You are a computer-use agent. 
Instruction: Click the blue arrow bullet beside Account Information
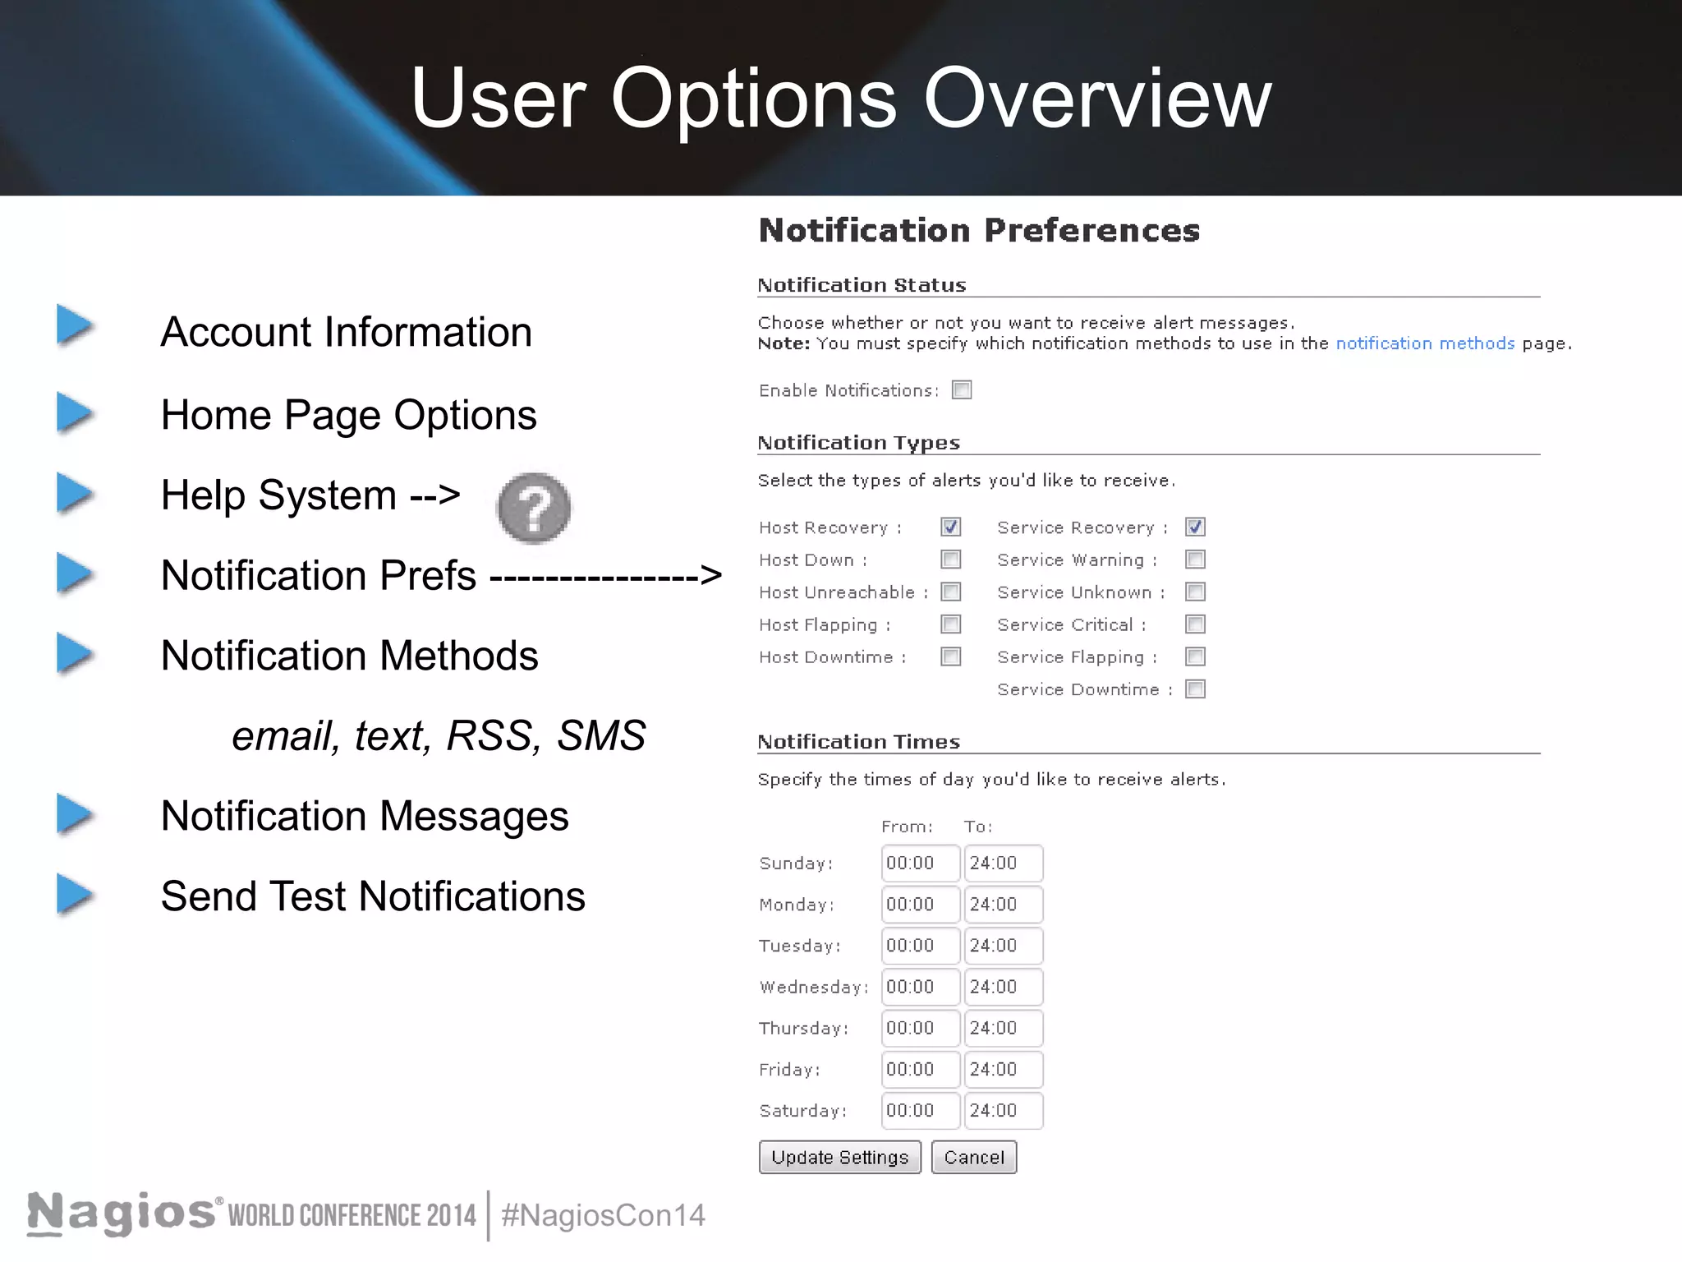[75, 325]
